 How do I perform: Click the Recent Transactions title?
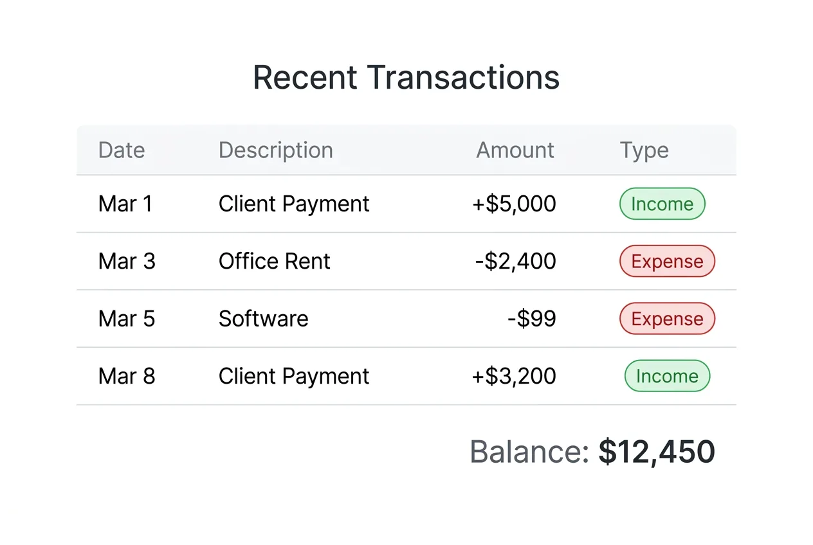tap(406, 77)
